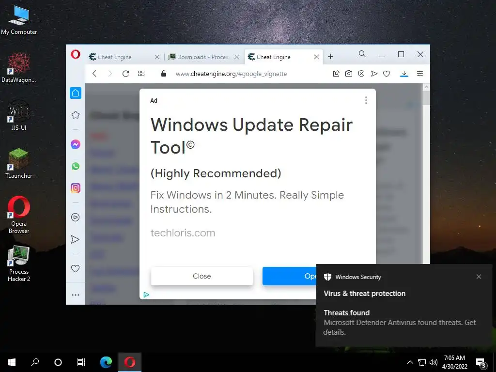496x372 pixels.
Task: Show hidden system tray icons
Action: pyautogui.click(x=410, y=362)
